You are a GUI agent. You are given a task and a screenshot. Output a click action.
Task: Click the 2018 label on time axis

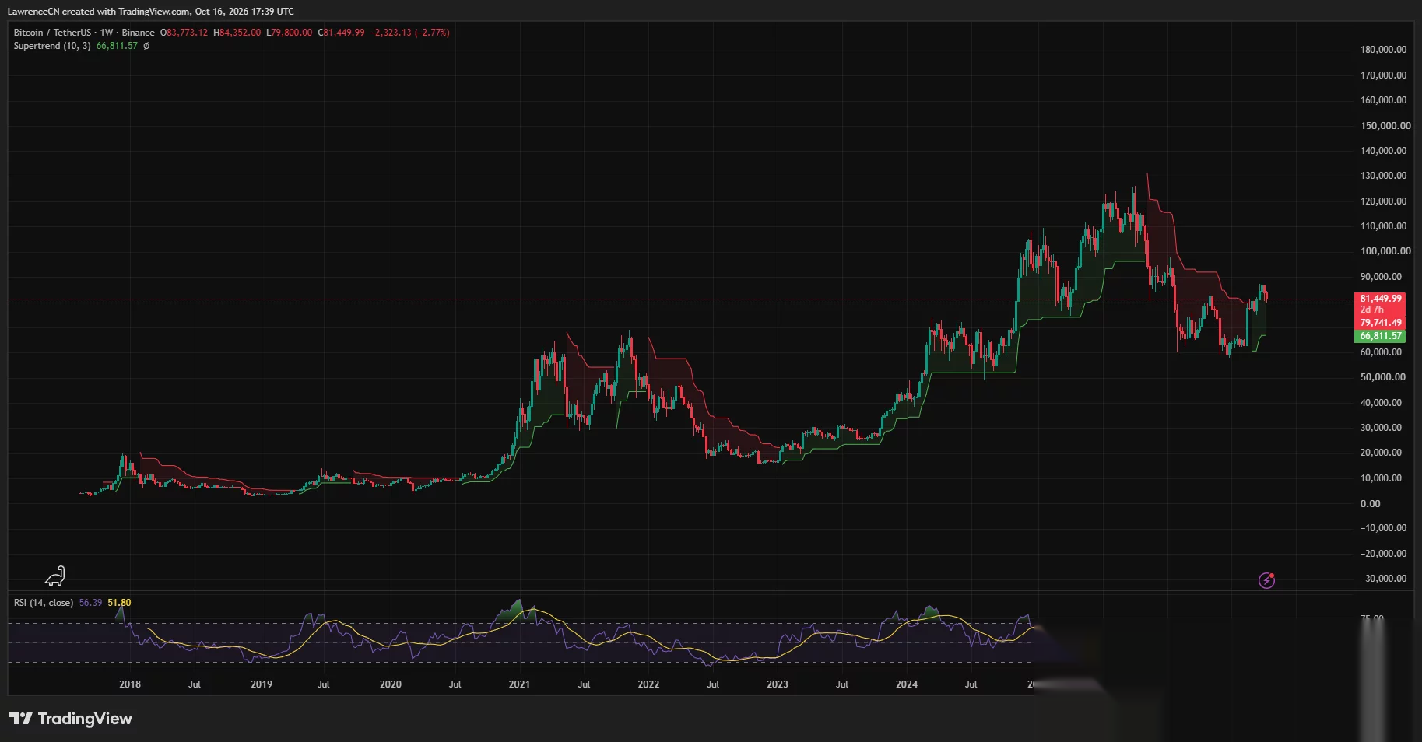tap(130, 684)
